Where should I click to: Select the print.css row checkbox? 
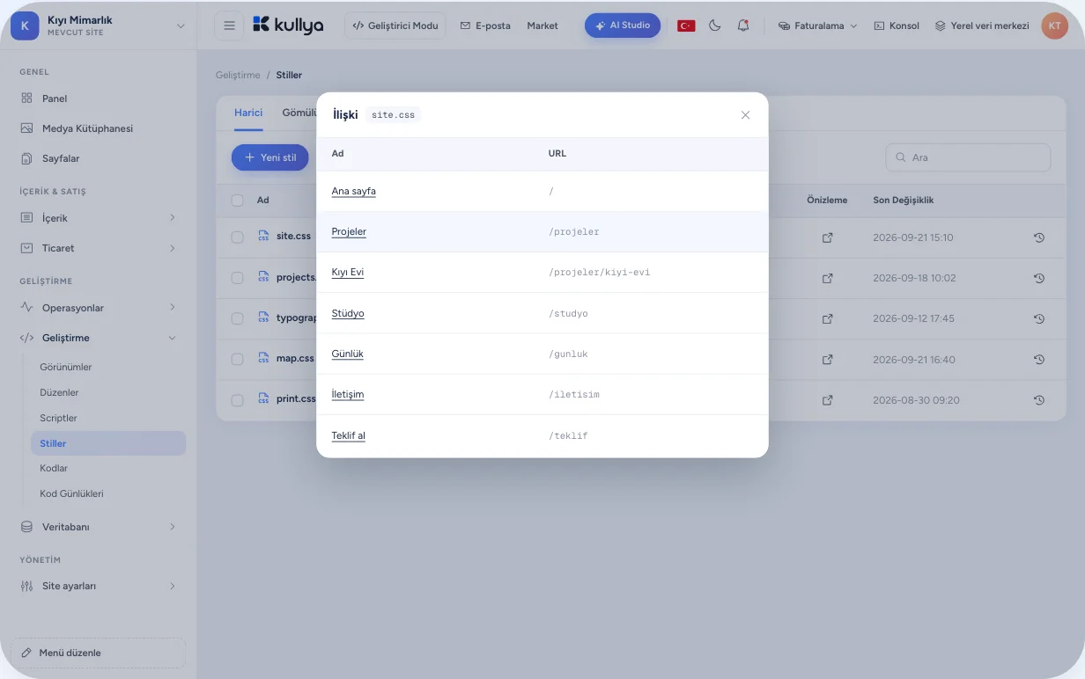tap(237, 399)
